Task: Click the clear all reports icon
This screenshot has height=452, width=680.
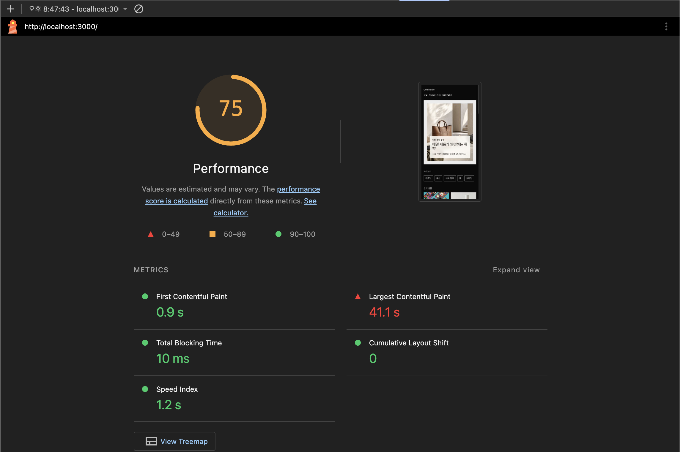Action: pyautogui.click(x=139, y=9)
